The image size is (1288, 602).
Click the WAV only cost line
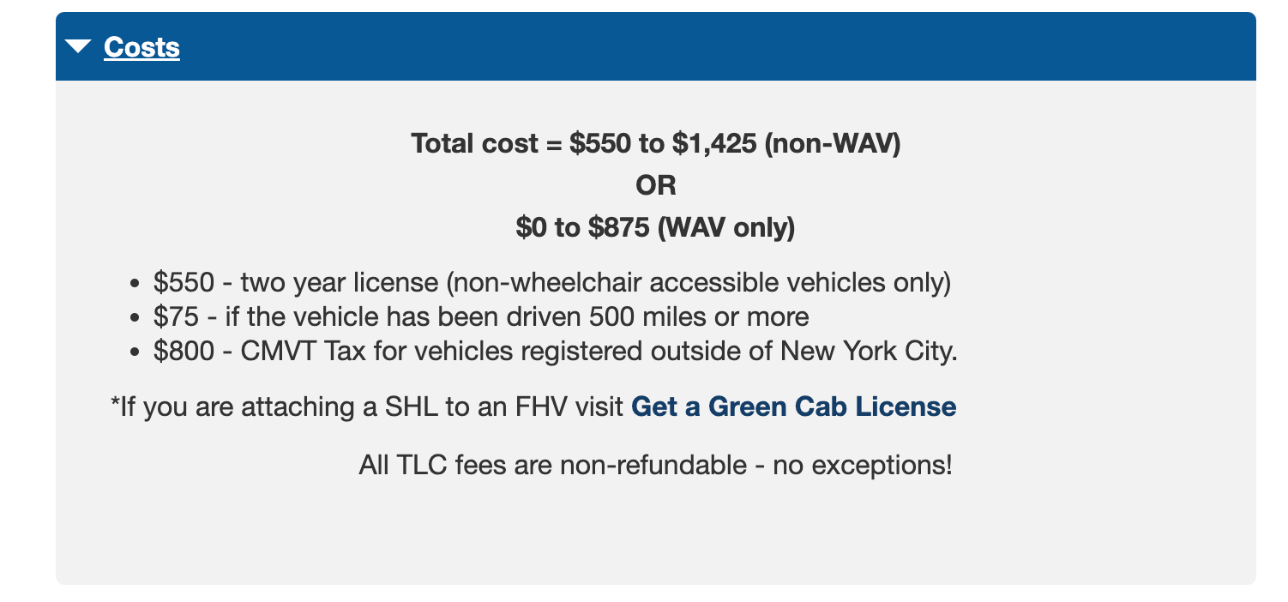657,227
